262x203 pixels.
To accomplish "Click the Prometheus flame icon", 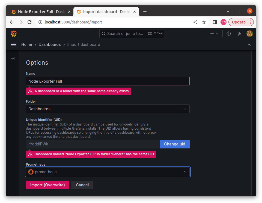I will 31,172.
